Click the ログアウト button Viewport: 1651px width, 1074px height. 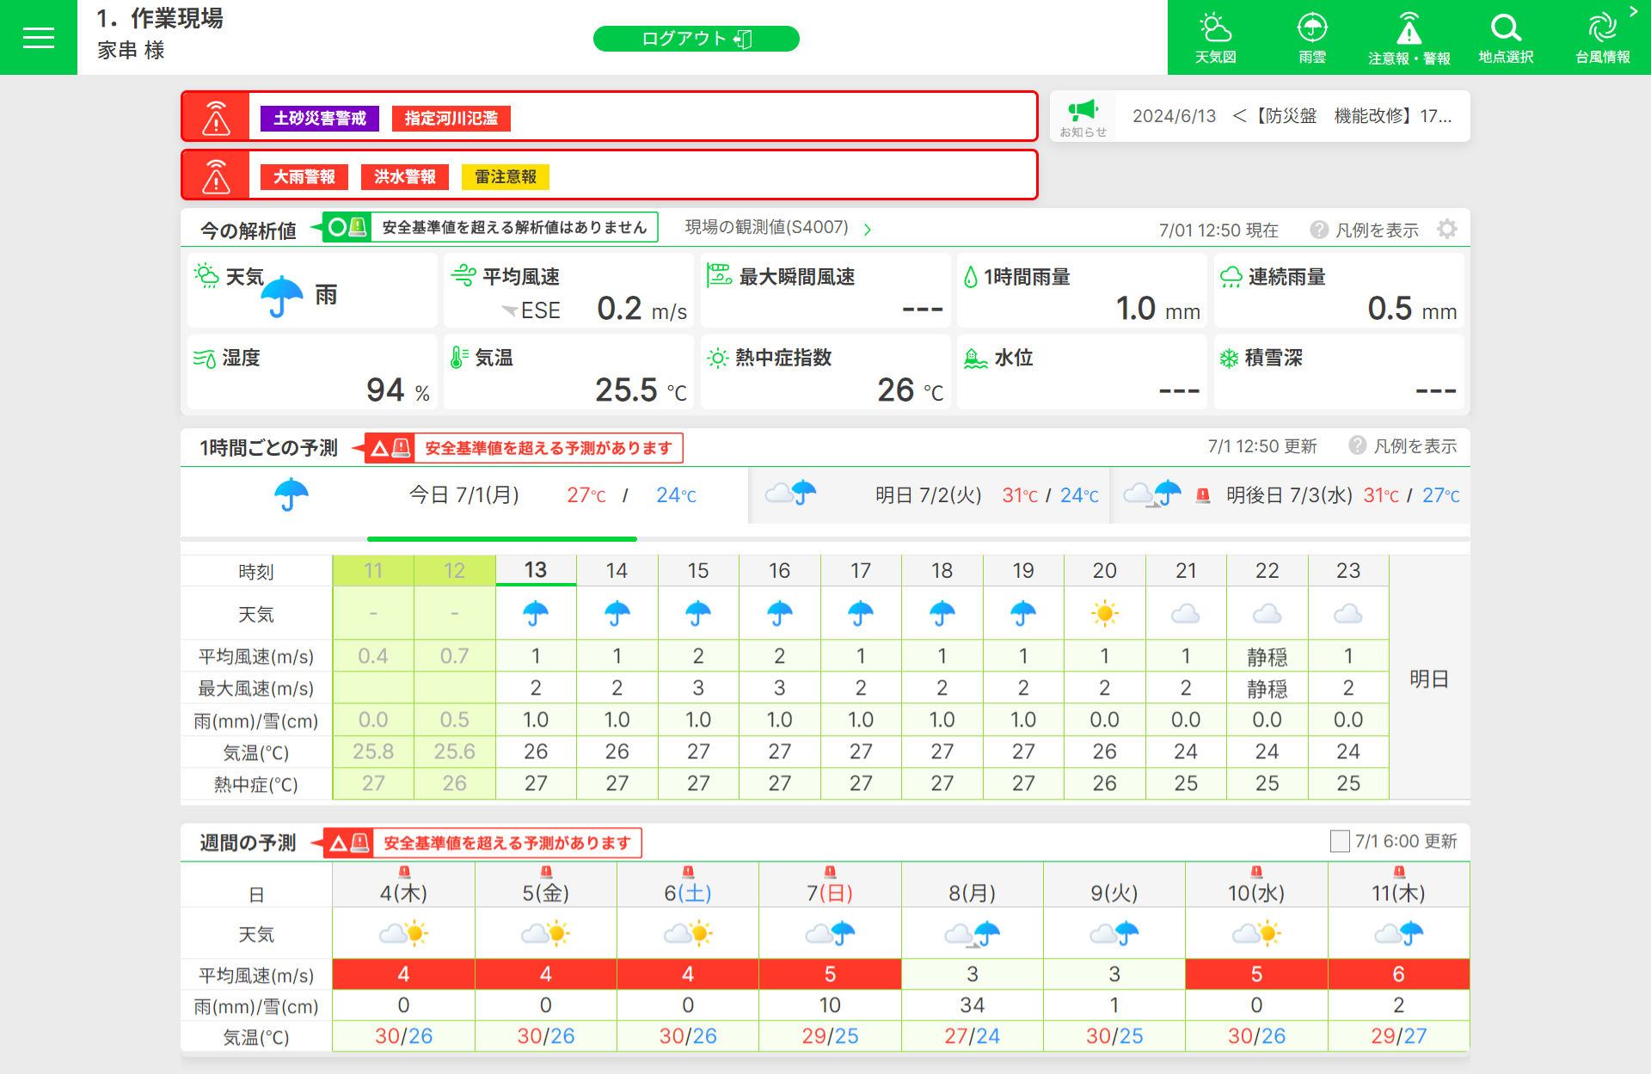(x=697, y=39)
